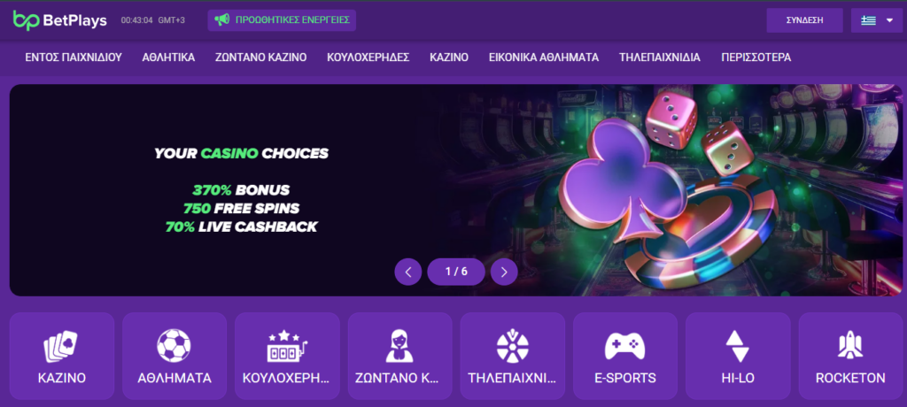
Task: Click the casino choices promo banner
Action: tap(456, 190)
